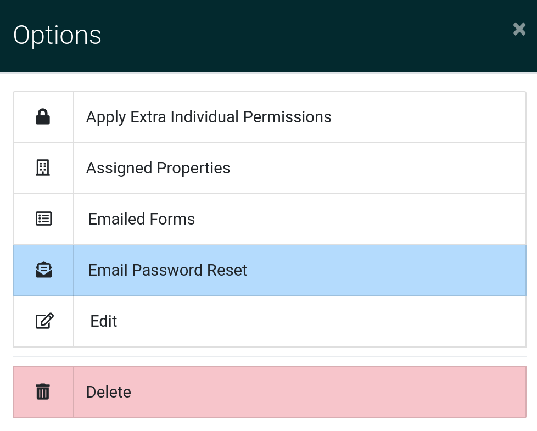Click blank area of Apply Extra Individual Permissions row

pyautogui.click(x=428, y=117)
